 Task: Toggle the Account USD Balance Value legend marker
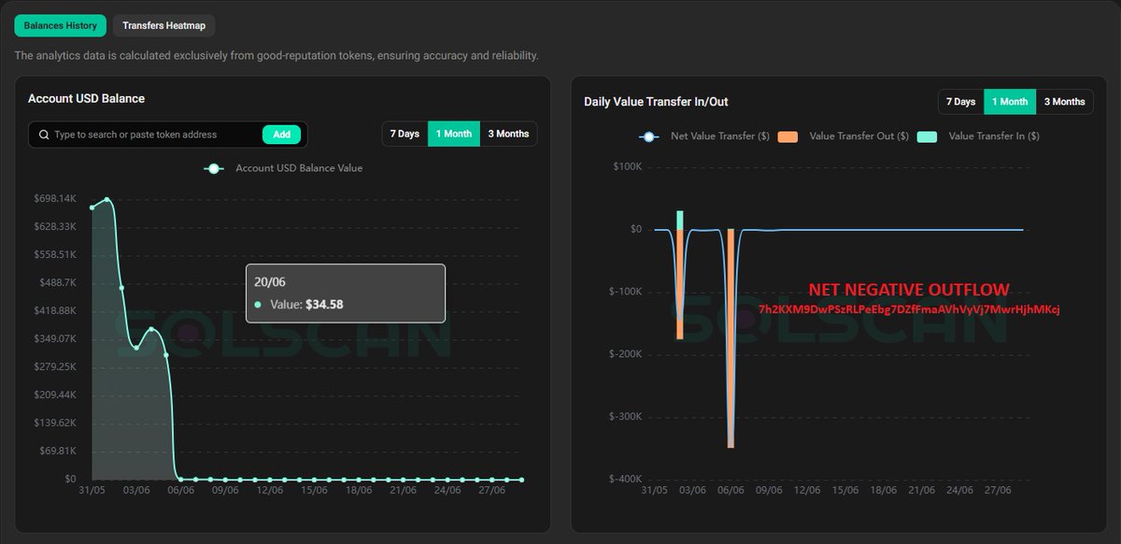coord(215,168)
